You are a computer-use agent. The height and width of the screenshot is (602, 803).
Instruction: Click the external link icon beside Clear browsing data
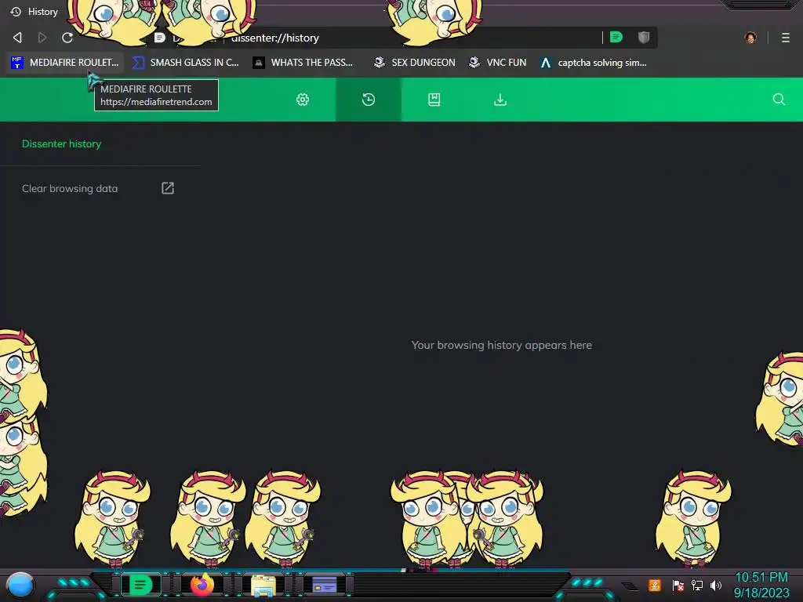coord(168,188)
